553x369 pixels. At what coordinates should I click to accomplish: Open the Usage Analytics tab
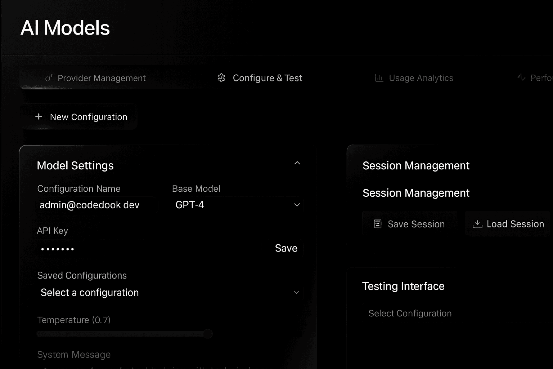(x=421, y=78)
